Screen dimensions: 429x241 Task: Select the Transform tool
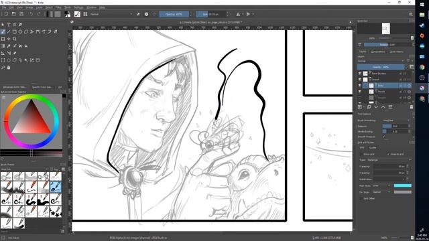click(3, 39)
